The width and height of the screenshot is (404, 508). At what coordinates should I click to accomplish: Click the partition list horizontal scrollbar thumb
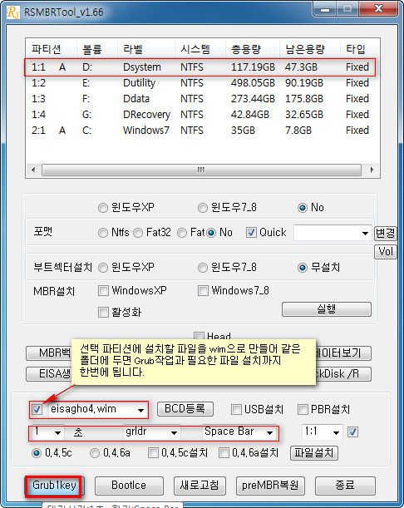[201, 170]
